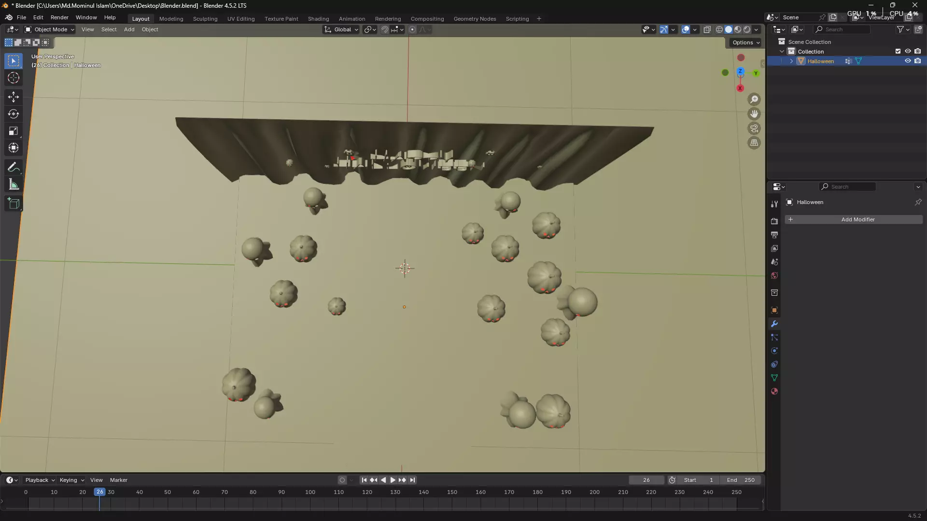Toggle X-ray display mode

(707, 29)
